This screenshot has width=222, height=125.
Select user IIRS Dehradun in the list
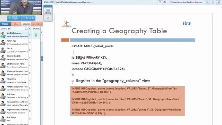[14, 35]
